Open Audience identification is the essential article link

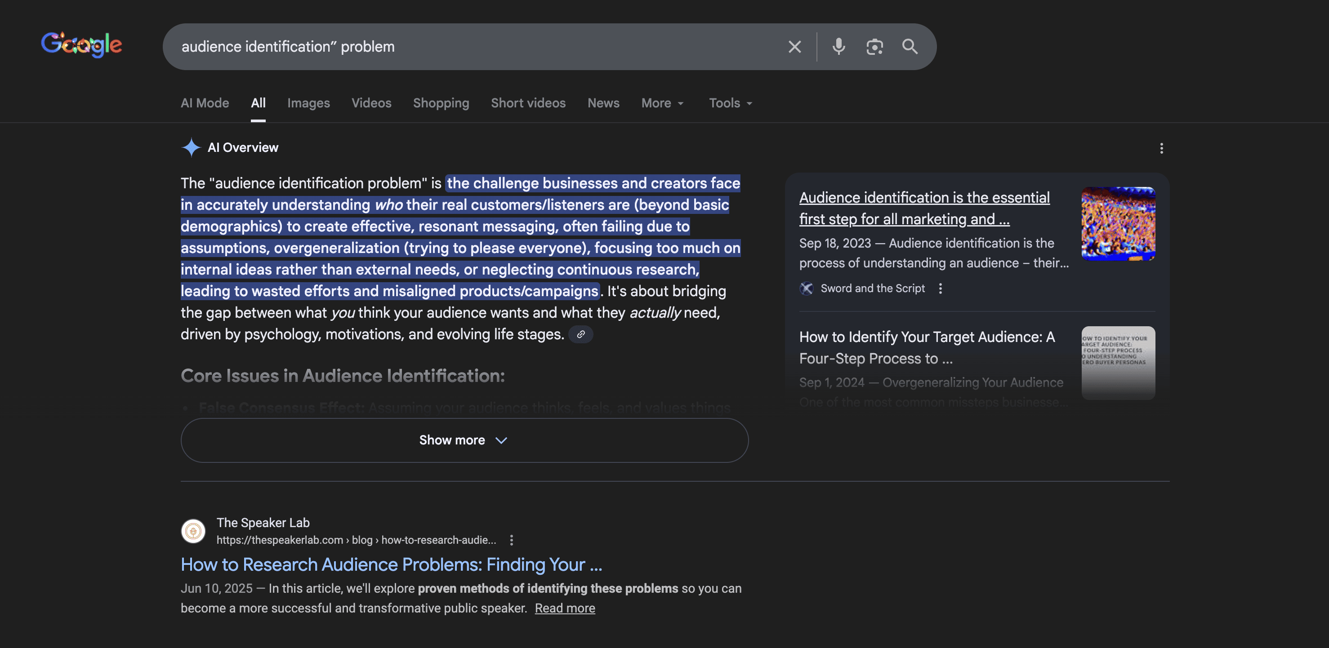coord(923,208)
